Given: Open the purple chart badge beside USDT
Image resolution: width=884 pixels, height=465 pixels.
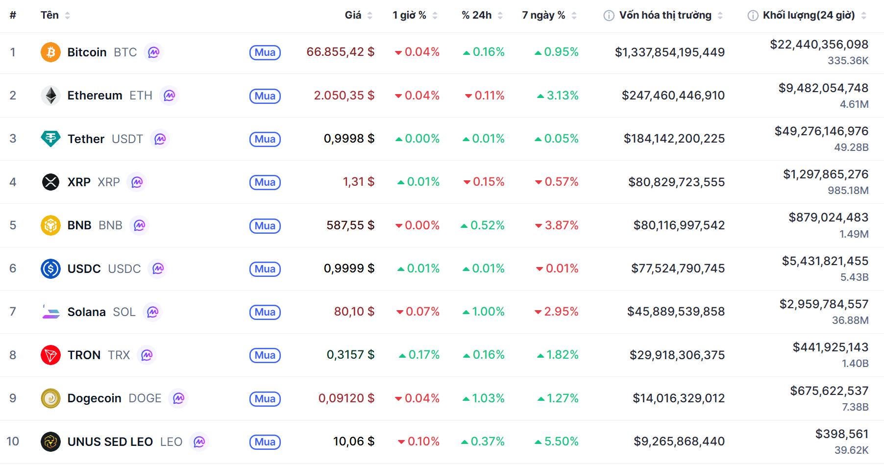Looking at the screenshot, I should [x=160, y=139].
